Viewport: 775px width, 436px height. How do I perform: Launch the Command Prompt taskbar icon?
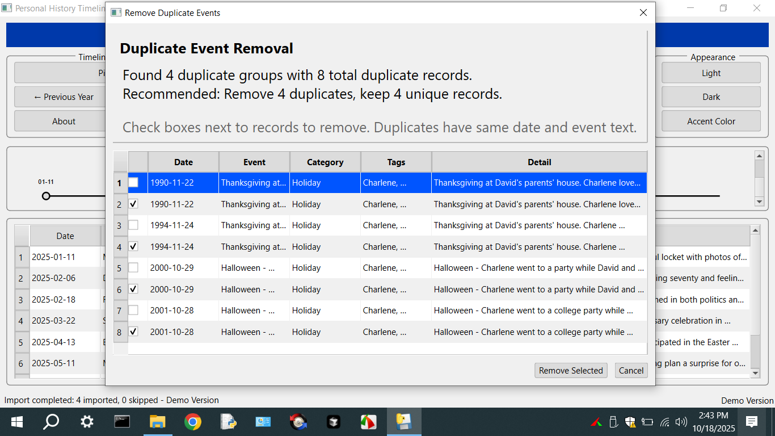pyautogui.click(x=122, y=422)
